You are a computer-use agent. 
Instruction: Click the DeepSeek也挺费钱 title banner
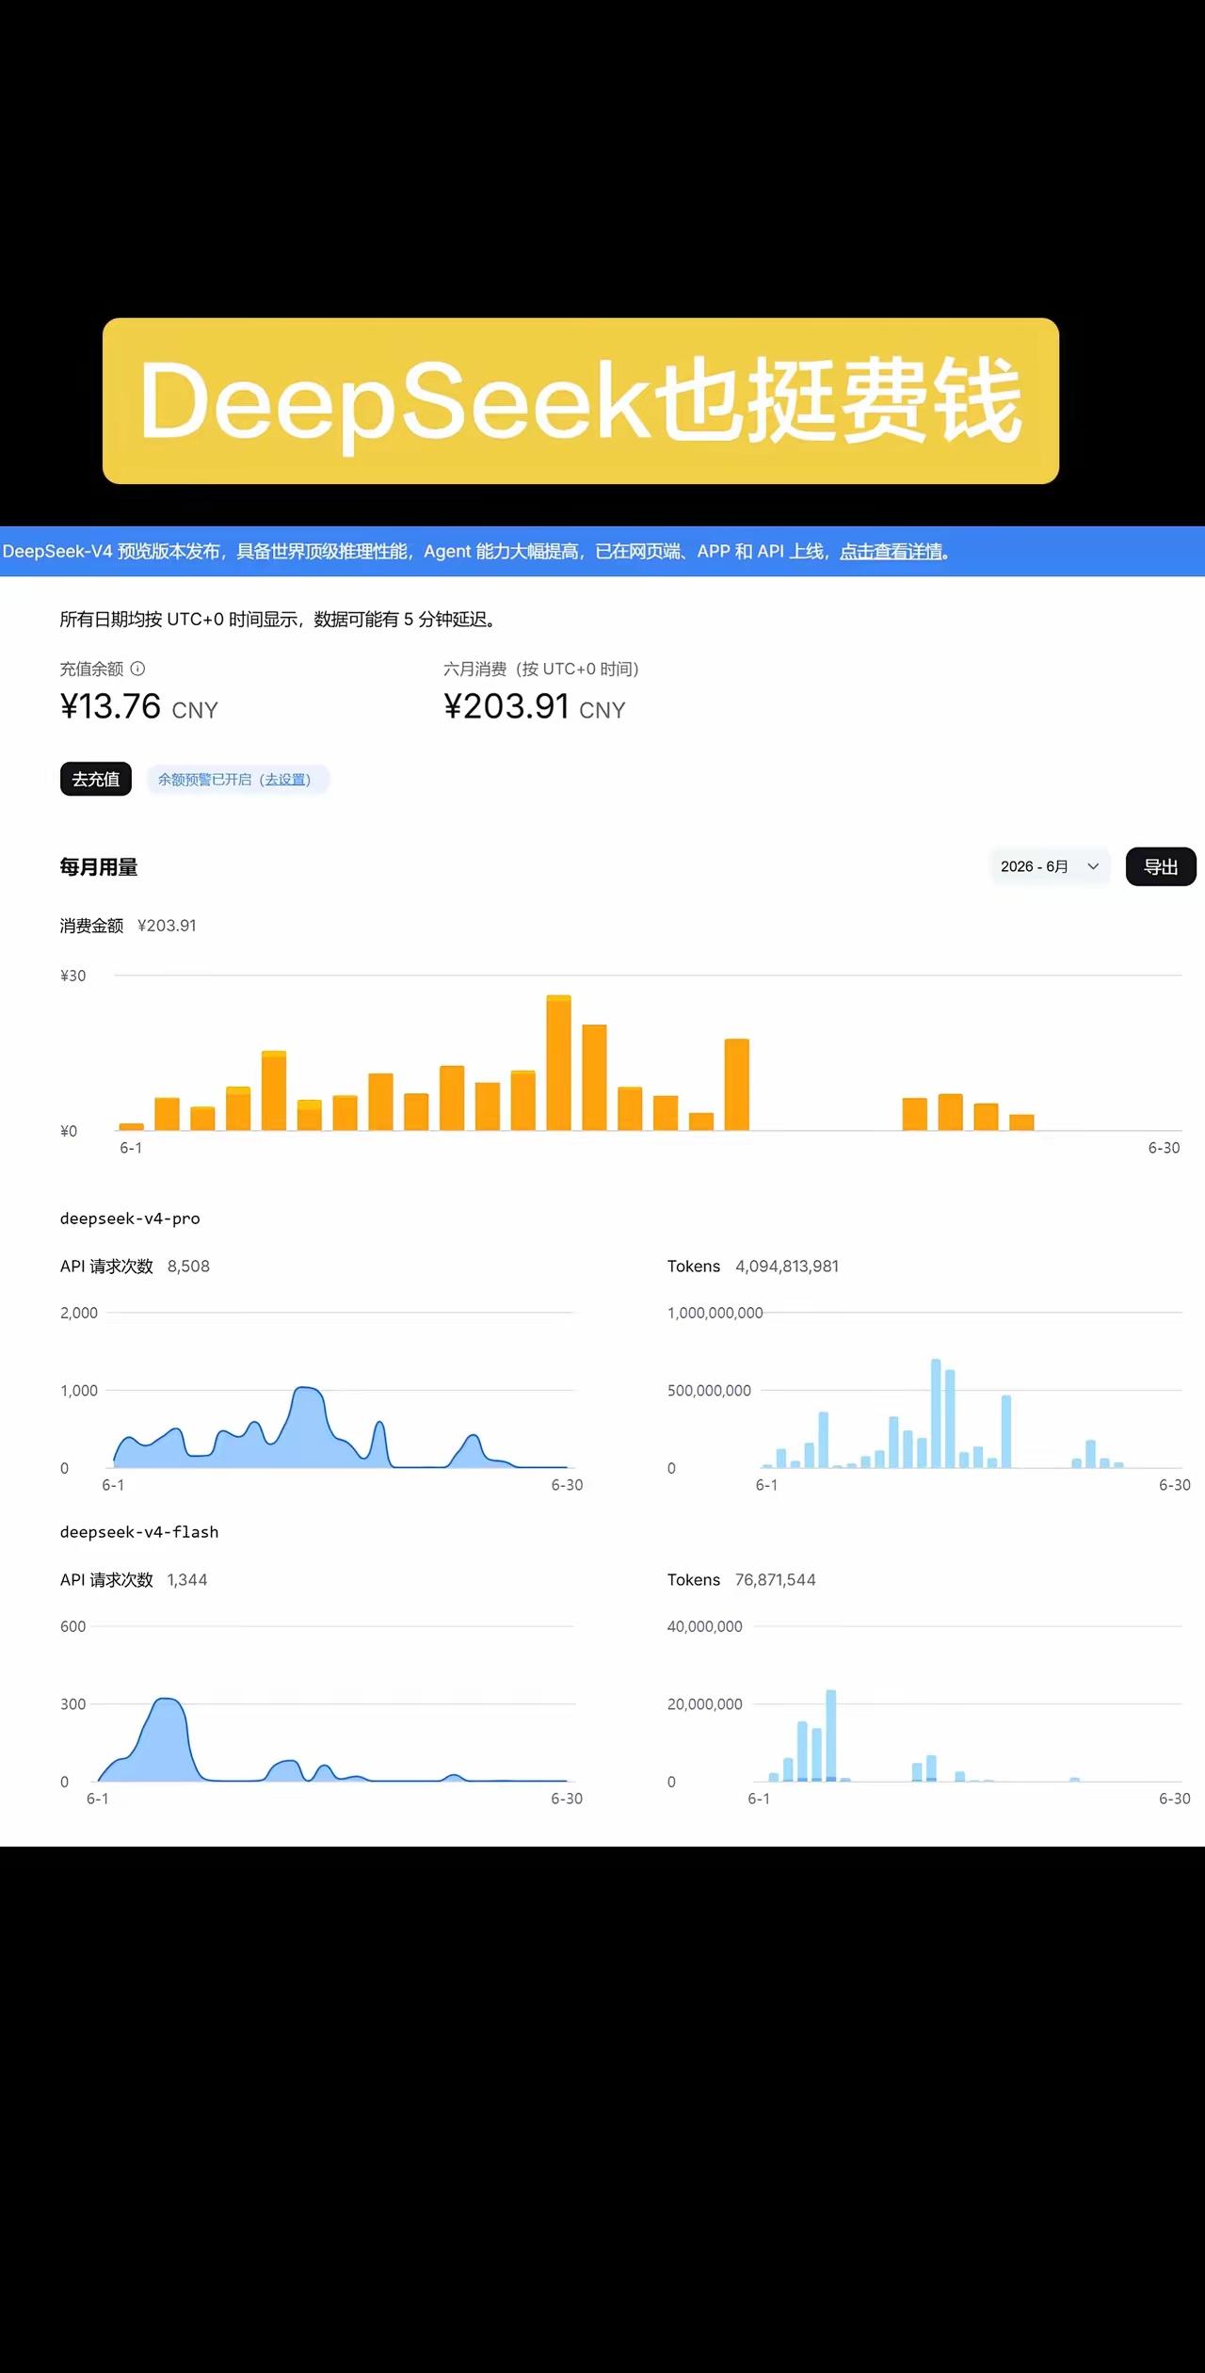(581, 401)
